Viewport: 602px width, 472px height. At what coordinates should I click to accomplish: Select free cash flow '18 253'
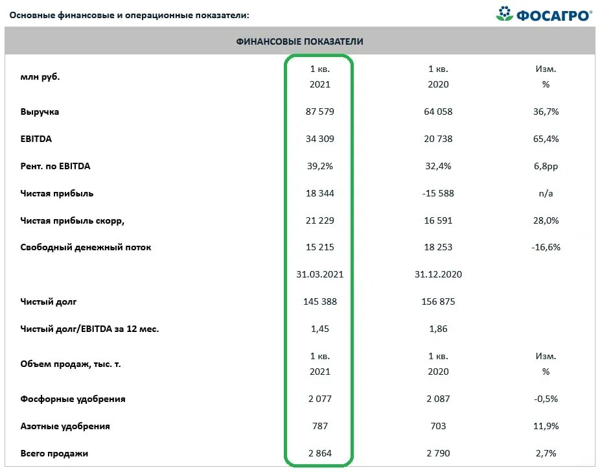coord(438,247)
